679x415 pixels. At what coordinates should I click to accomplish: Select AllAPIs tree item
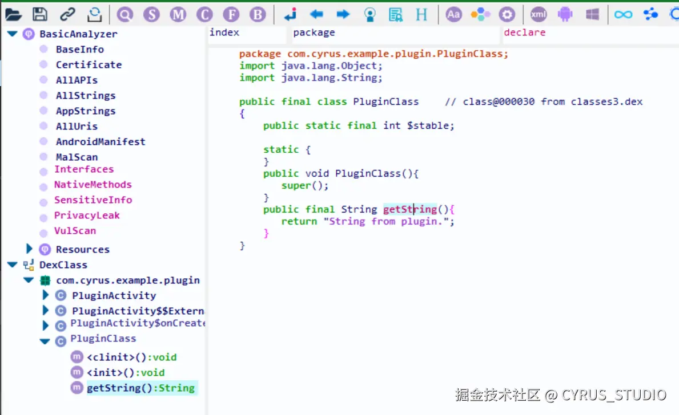pyautogui.click(x=77, y=80)
